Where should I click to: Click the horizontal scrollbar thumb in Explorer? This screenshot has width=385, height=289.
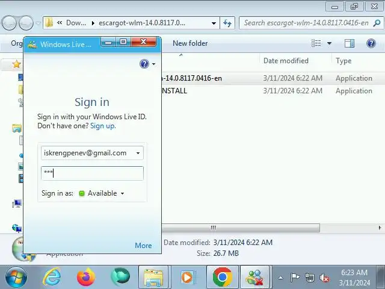pyautogui.click(x=241, y=228)
